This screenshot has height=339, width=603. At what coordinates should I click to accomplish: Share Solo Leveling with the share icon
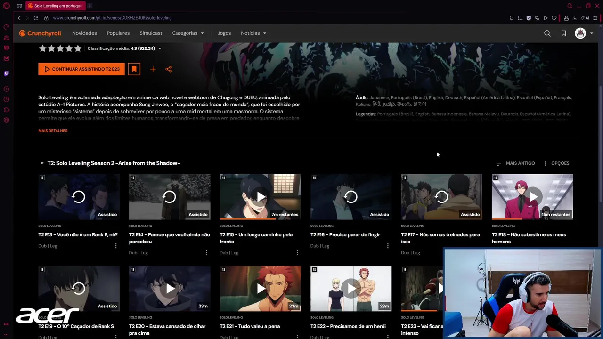click(x=169, y=69)
